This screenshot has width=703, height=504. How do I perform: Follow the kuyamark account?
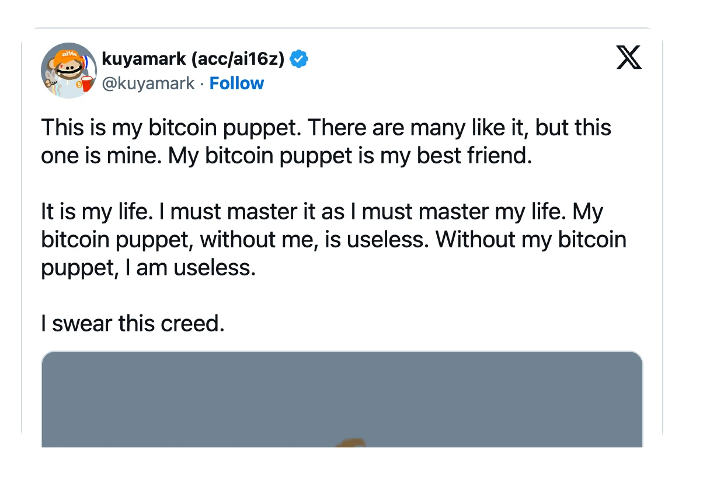click(236, 83)
